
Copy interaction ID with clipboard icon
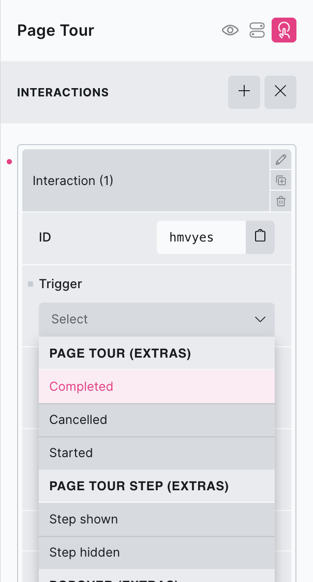[260, 237]
